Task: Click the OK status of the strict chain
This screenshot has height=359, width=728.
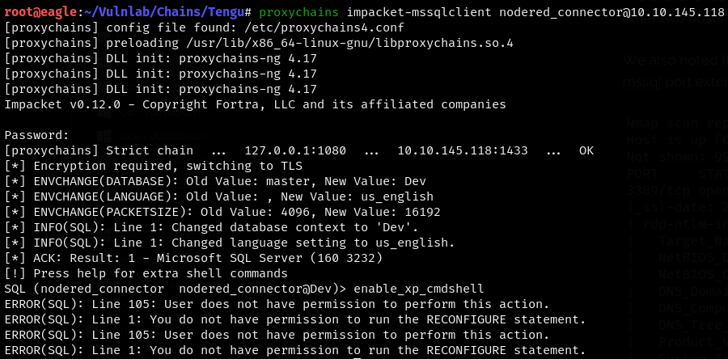Action: [x=586, y=150]
